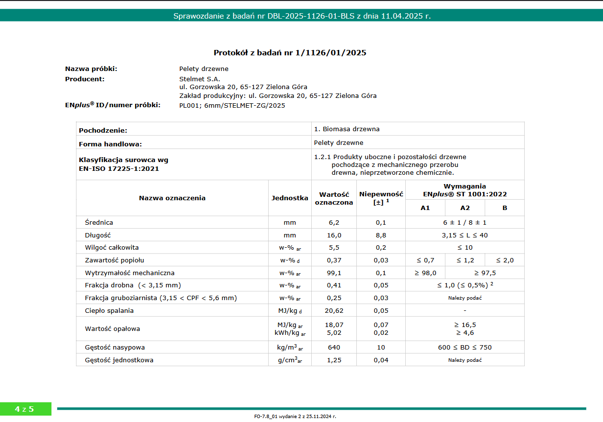The height and width of the screenshot is (422, 603).
Task: Click the Pochodzenie label in the table
Action: [x=103, y=131]
